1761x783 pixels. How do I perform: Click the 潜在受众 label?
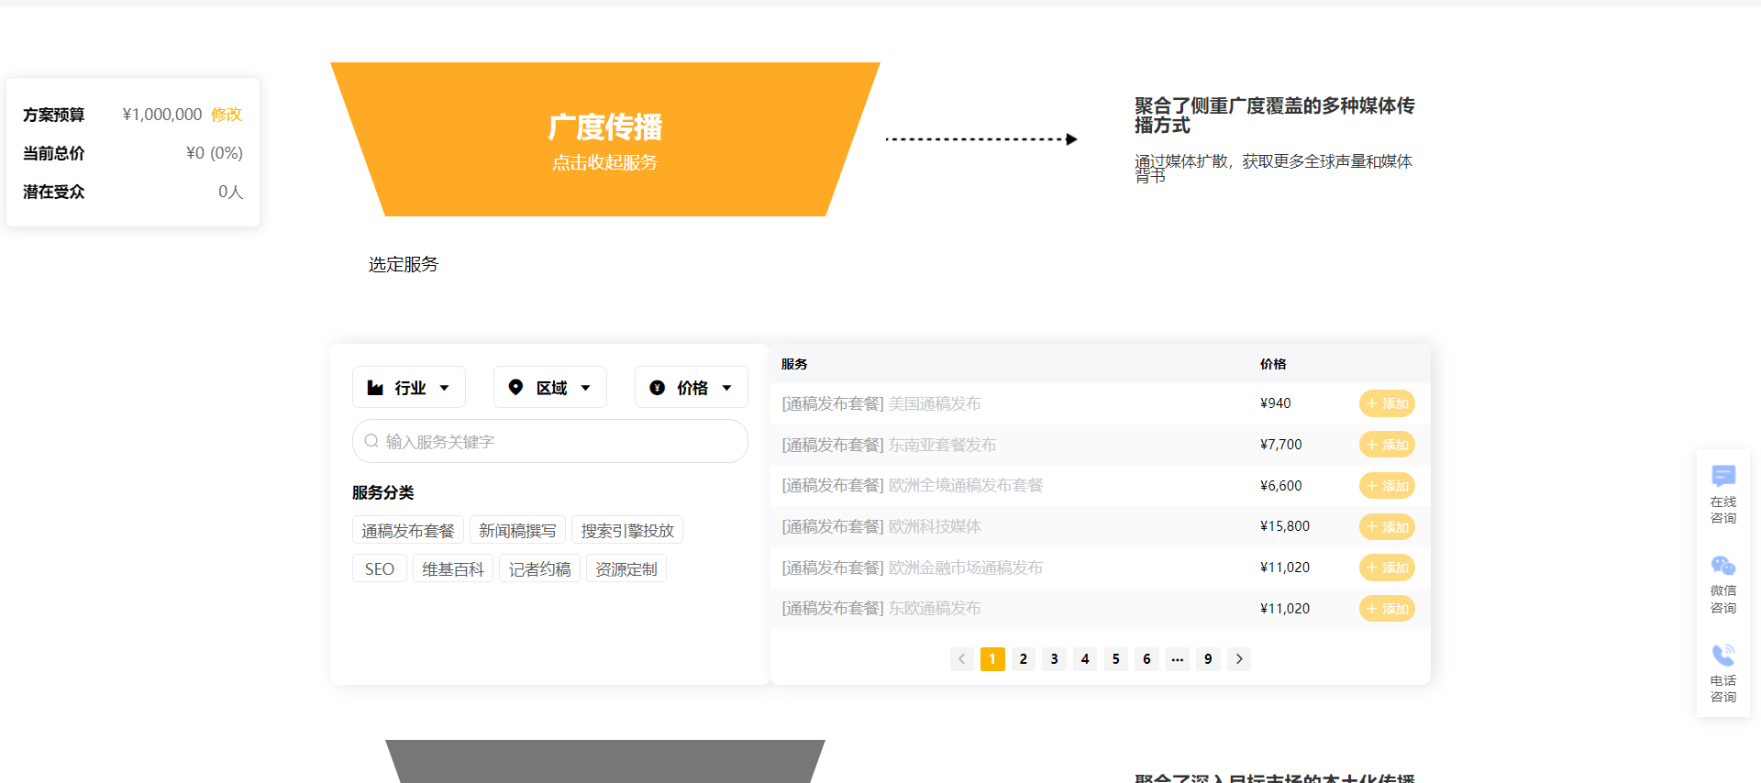click(54, 192)
